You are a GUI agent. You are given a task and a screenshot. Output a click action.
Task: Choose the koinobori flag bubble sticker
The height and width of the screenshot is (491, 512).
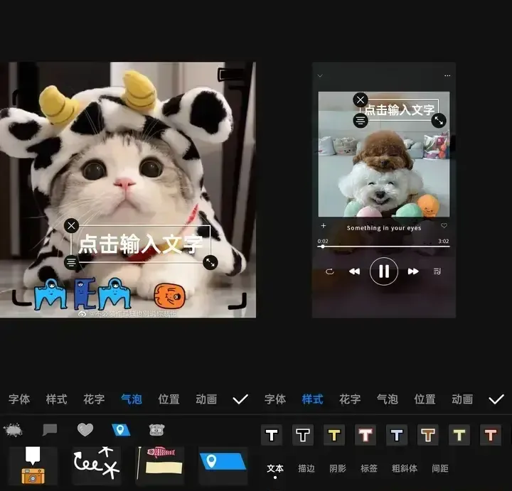160,465
